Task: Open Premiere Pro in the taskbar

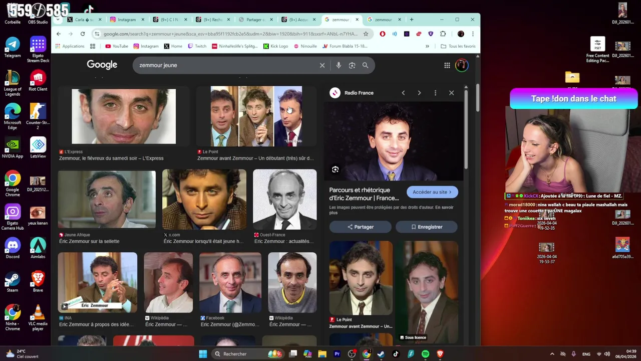Action: coord(337,354)
